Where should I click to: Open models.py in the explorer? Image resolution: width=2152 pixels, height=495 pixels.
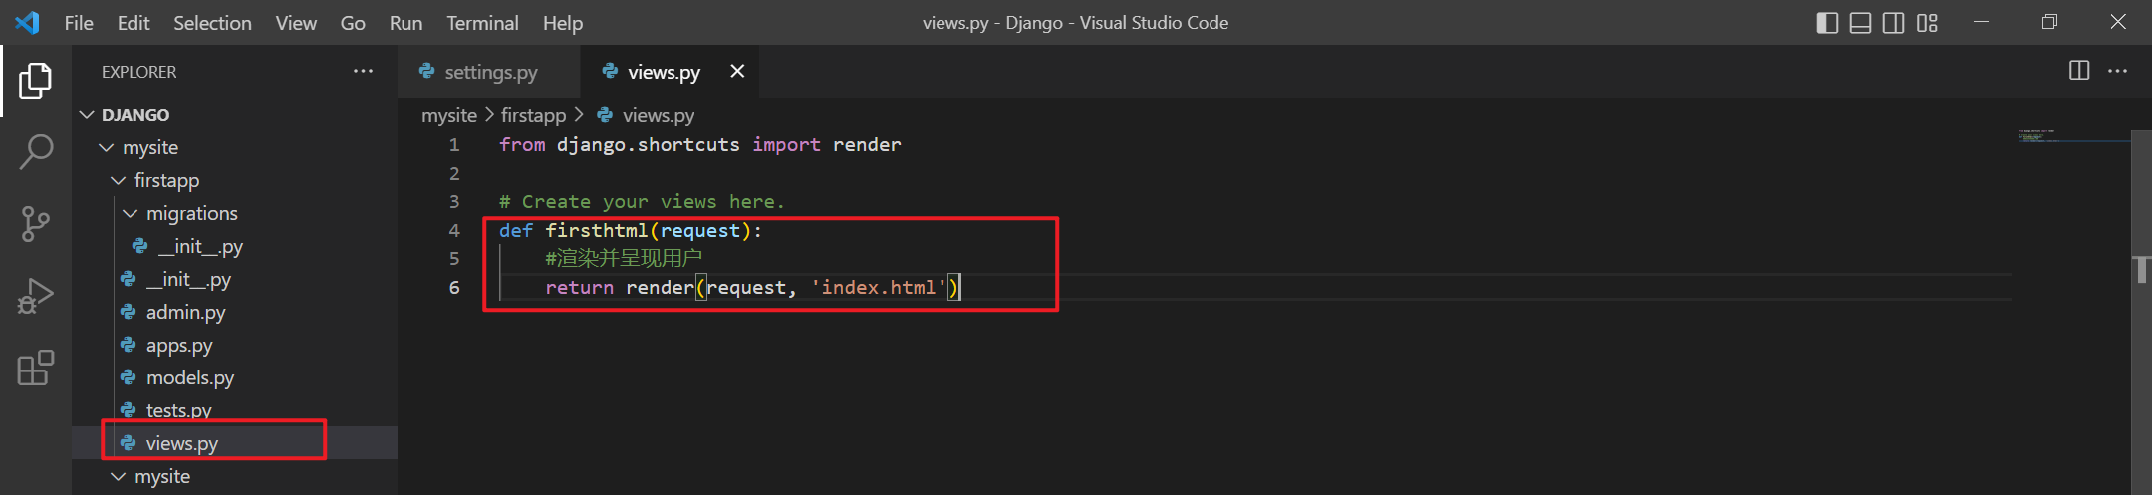pos(189,377)
